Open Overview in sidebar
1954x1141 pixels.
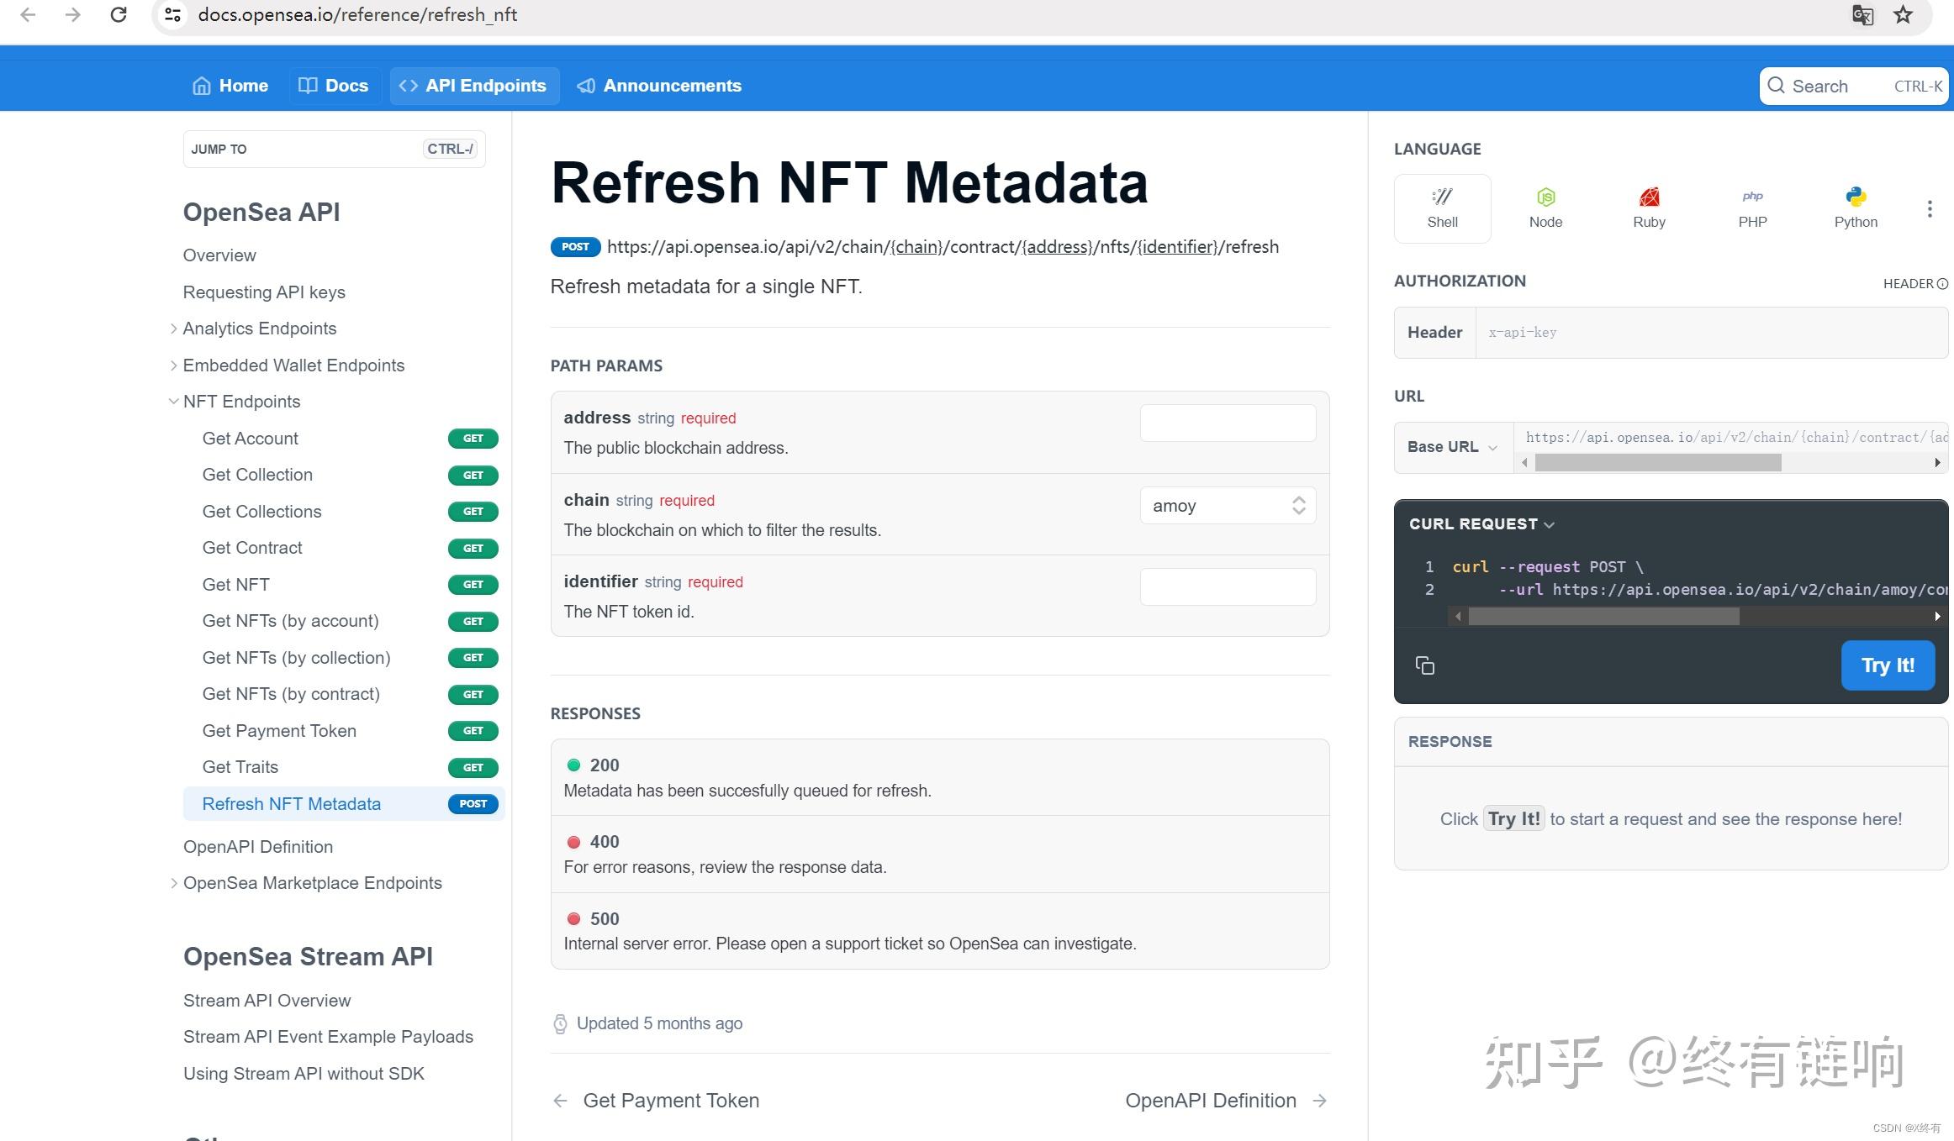219,255
